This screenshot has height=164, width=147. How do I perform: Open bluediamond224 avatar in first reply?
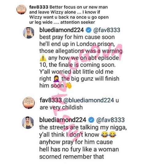29,33
